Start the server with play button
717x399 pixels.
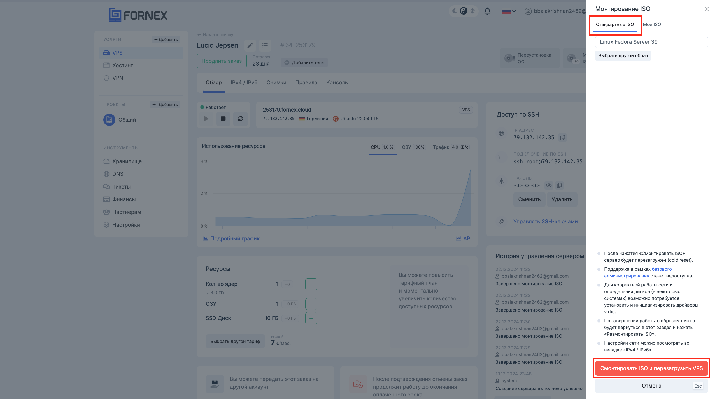pyautogui.click(x=206, y=119)
